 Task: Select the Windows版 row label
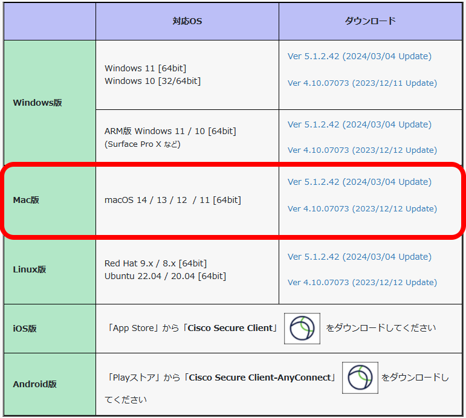[x=37, y=103]
